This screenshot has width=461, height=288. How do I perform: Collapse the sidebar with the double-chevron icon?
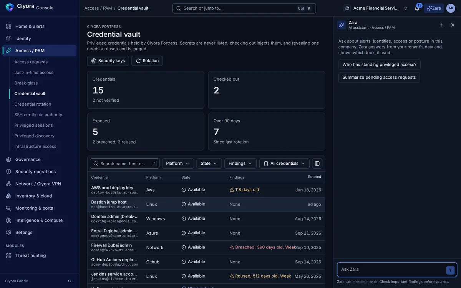tap(70, 281)
